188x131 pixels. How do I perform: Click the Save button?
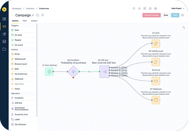point(166,15)
